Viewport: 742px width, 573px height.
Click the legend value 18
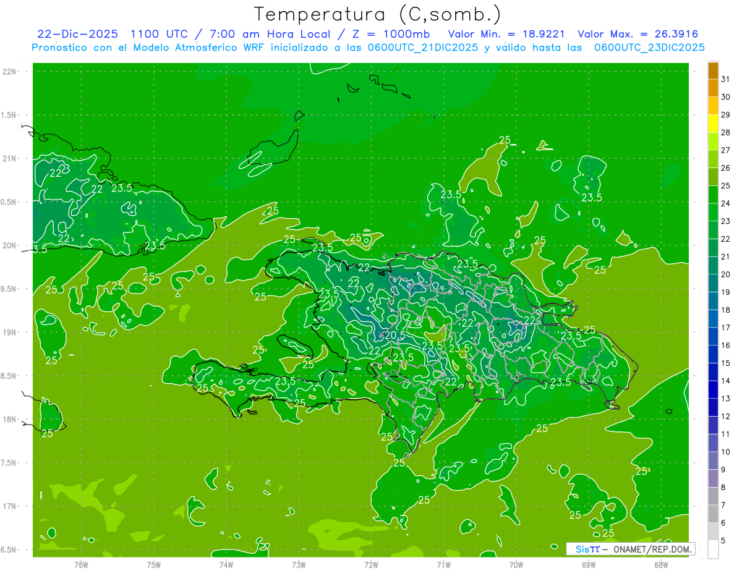(726, 310)
